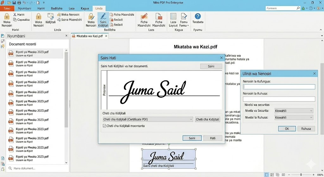The width and height of the screenshot is (324, 177).
Task: Click zoom in plus in status bar
Action: (x=314, y=175)
